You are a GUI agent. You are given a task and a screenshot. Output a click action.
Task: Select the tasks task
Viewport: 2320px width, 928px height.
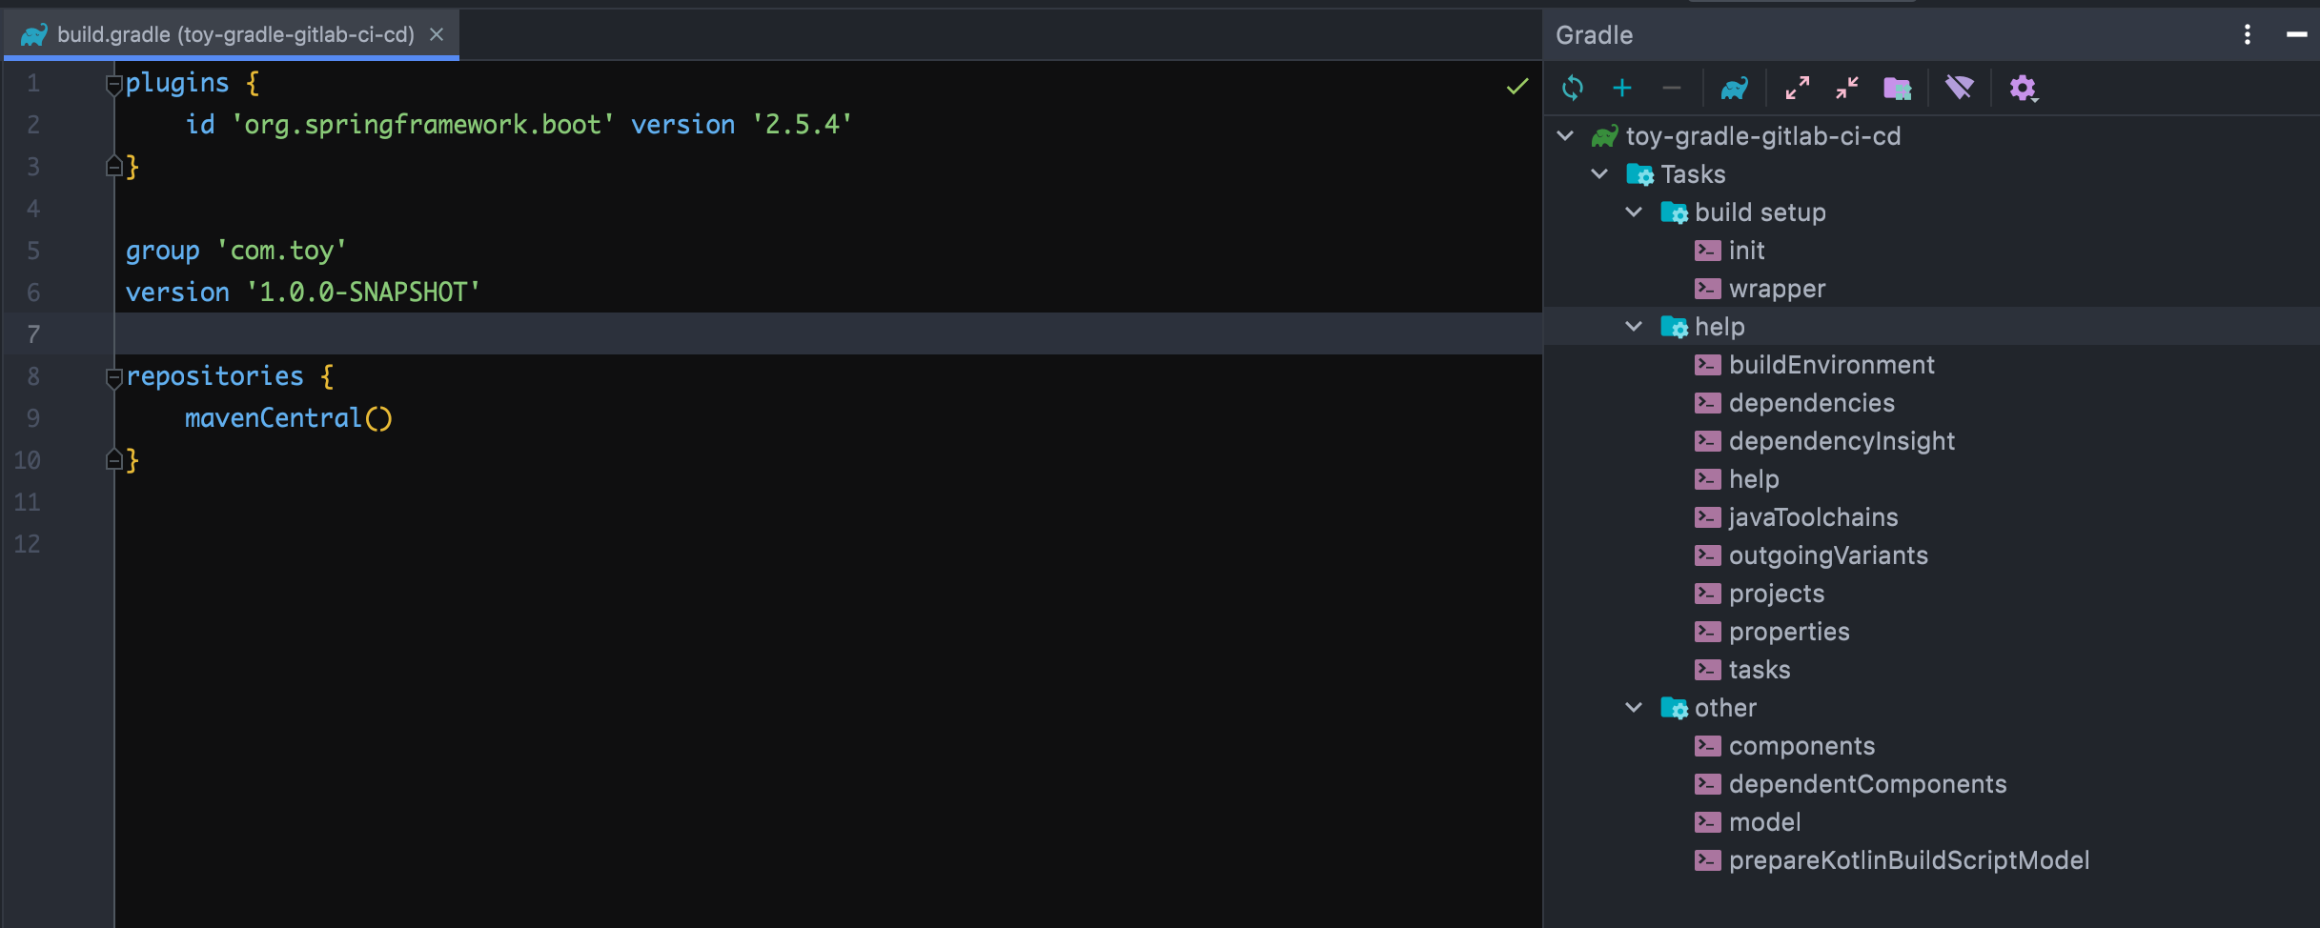[1760, 670]
